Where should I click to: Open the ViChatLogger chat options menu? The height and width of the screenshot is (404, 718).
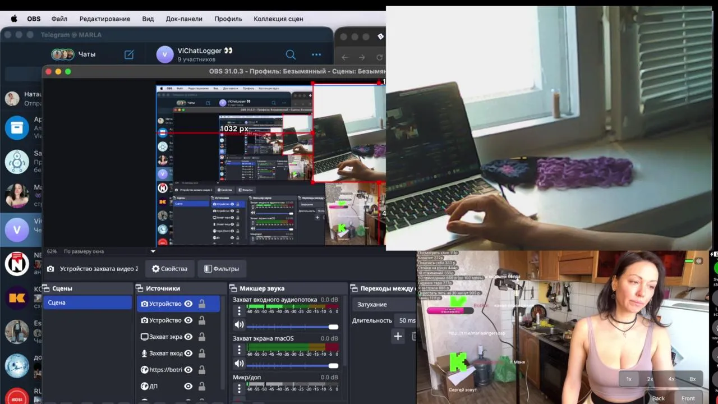316,54
